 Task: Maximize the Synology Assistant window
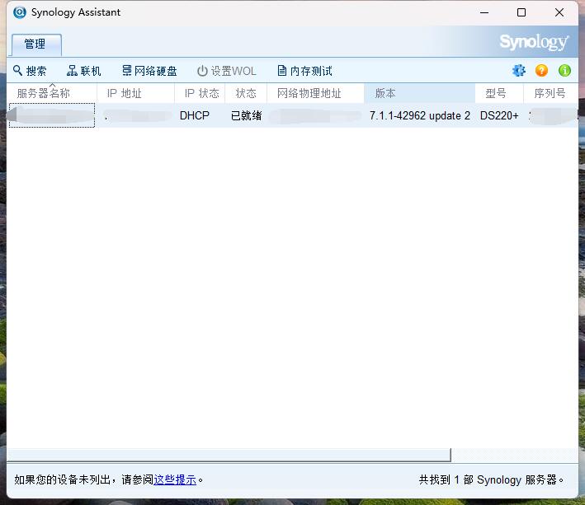click(521, 12)
